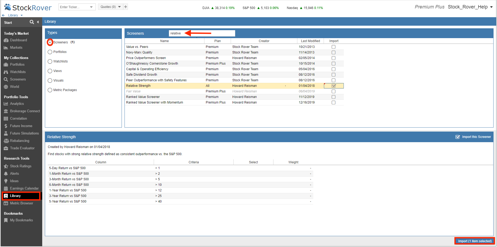Click the StockRover logo icon

point(8,7)
